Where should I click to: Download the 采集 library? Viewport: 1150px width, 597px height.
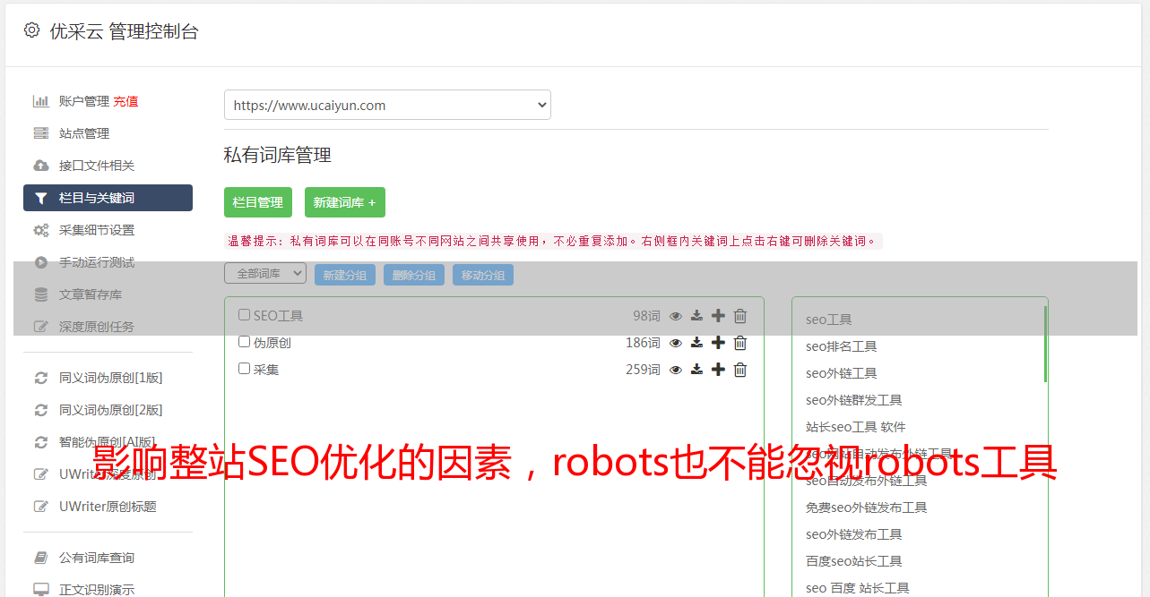(696, 370)
